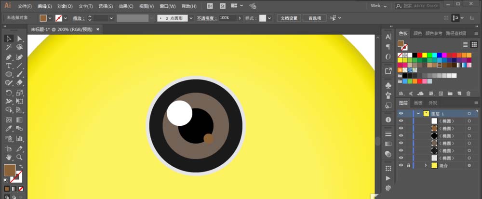Unlock the 混合 layer lock icon

(x=408, y=165)
